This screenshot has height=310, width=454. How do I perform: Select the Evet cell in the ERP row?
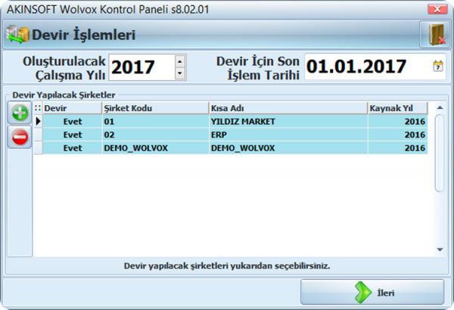tap(72, 135)
